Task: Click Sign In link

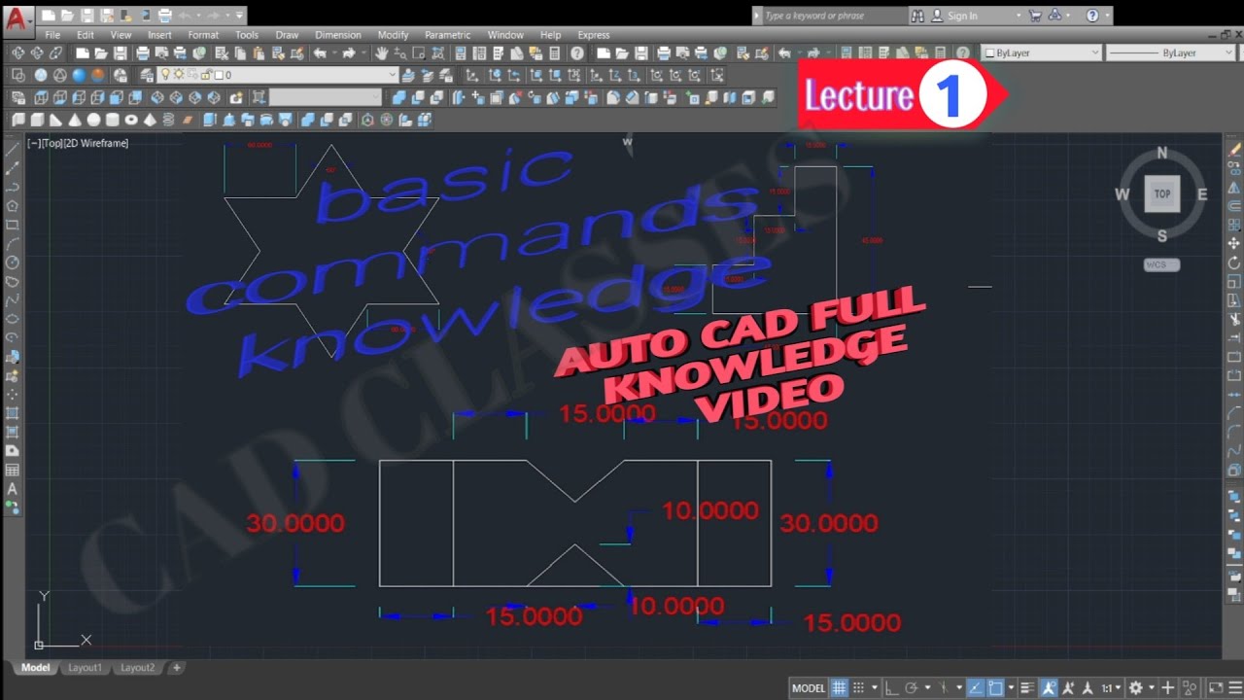Action: click(x=962, y=16)
